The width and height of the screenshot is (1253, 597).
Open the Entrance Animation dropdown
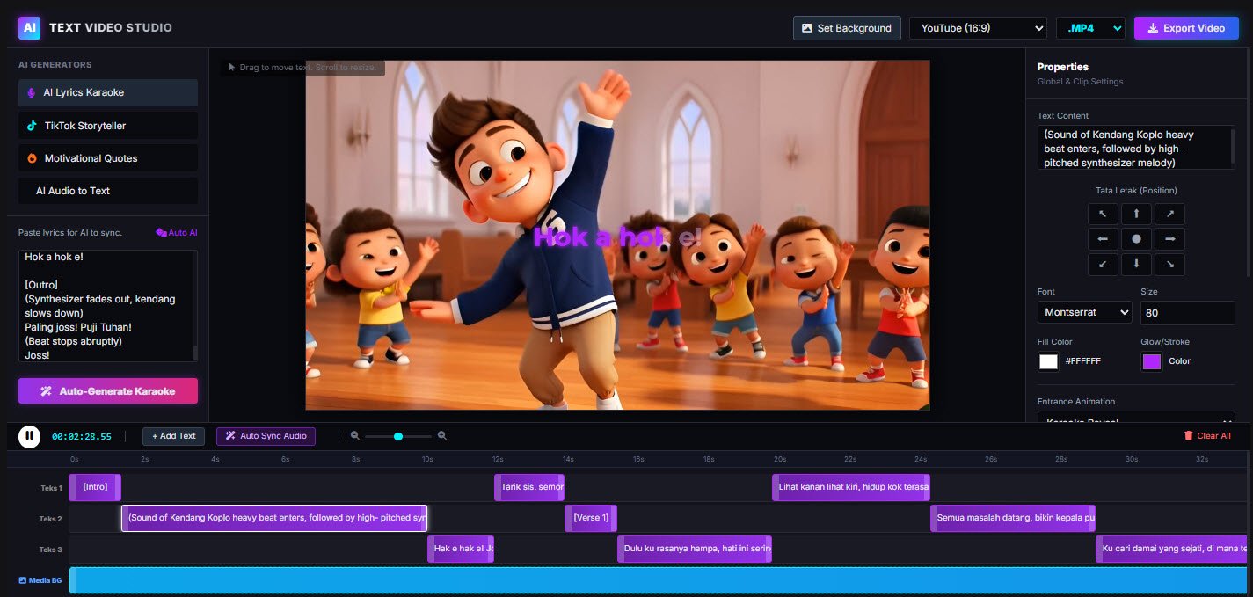pos(1136,417)
